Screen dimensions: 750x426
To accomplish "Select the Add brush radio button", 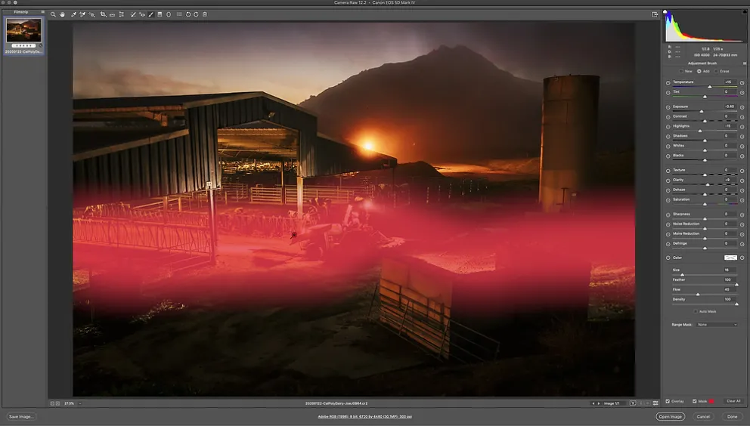I will (x=699, y=71).
